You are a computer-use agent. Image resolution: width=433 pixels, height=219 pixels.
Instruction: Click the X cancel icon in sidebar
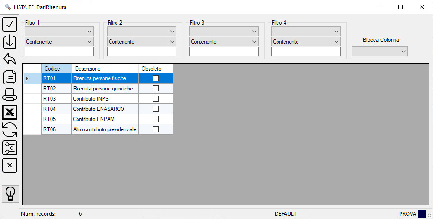tap(10, 165)
